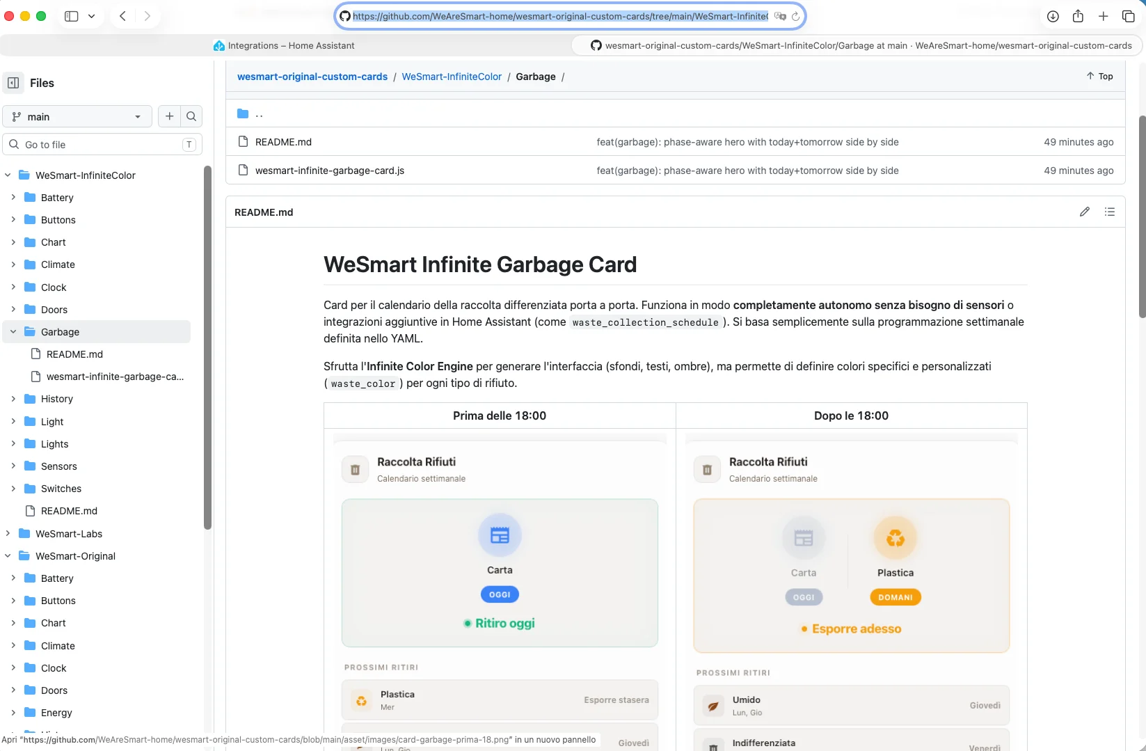Open README.md in the file listing
The image size is (1146, 751).
coord(283,142)
